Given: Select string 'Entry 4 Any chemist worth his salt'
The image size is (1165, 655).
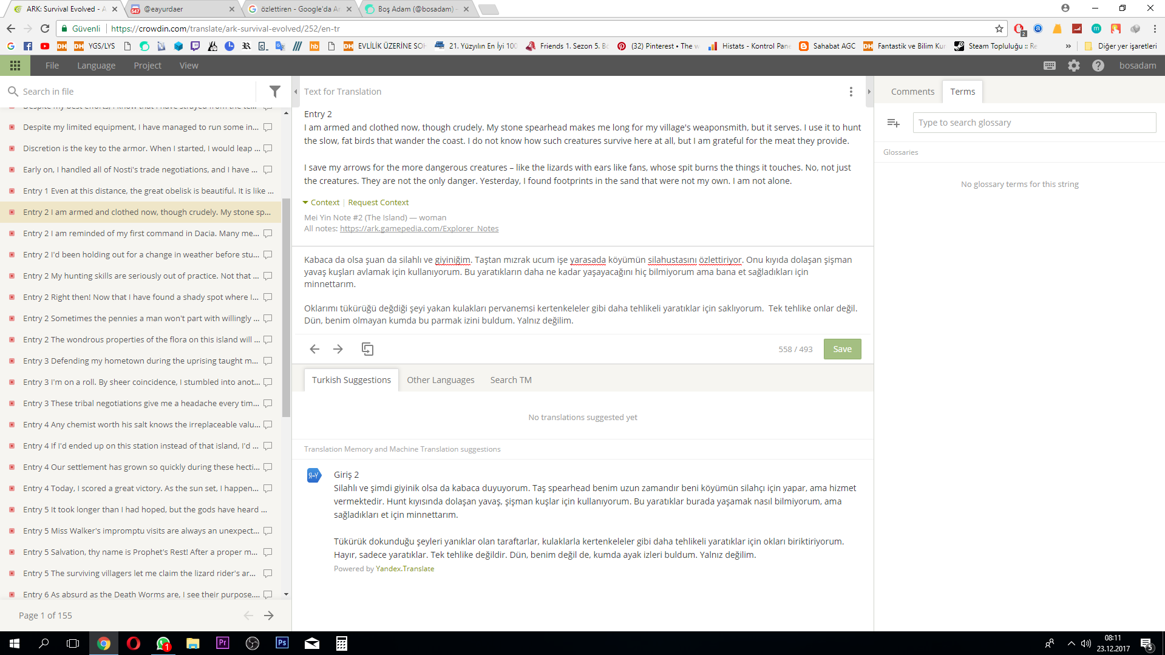Looking at the screenshot, I should pyautogui.click(x=141, y=424).
